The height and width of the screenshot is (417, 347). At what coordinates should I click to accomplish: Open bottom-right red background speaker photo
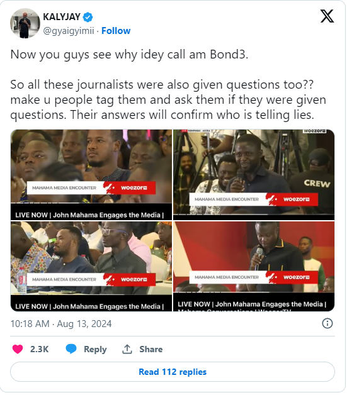click(x=254, y=266)
